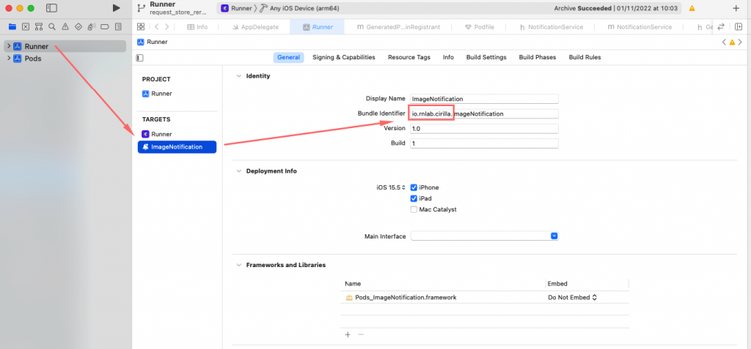Screen dimensions: 751x349
Task: Select the General tab
Action: click(x=288, y=57)
